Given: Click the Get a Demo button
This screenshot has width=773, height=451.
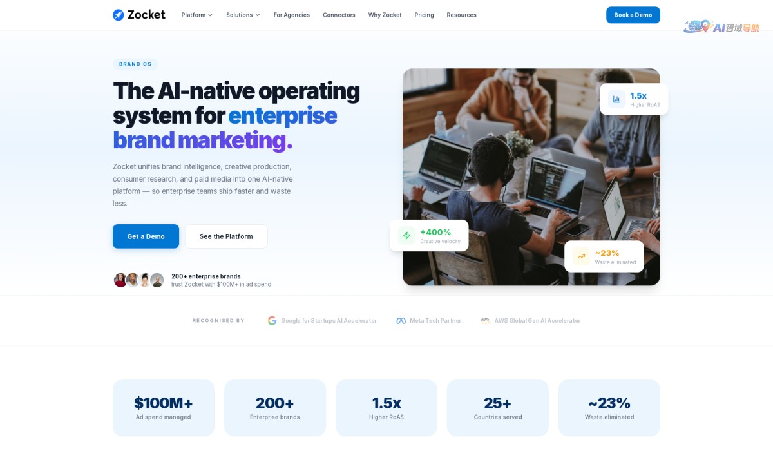Looking at the screenshot, I should click(146, 236).
